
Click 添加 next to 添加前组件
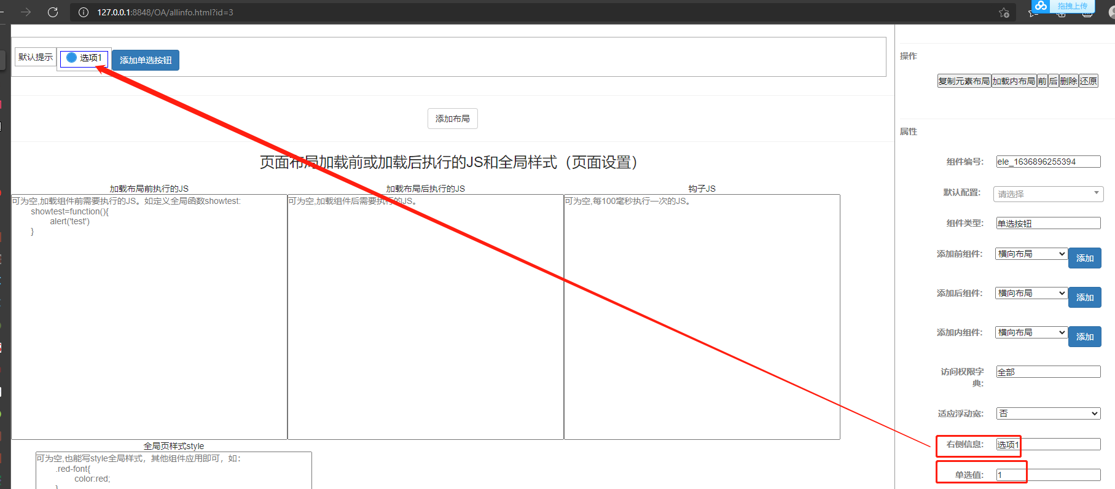click(1085, 258)
